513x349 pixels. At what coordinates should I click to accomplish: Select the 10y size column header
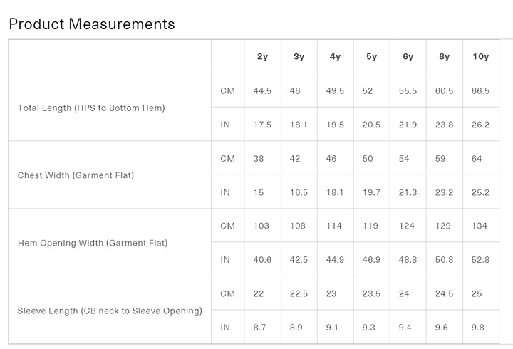tap(481, 56)
